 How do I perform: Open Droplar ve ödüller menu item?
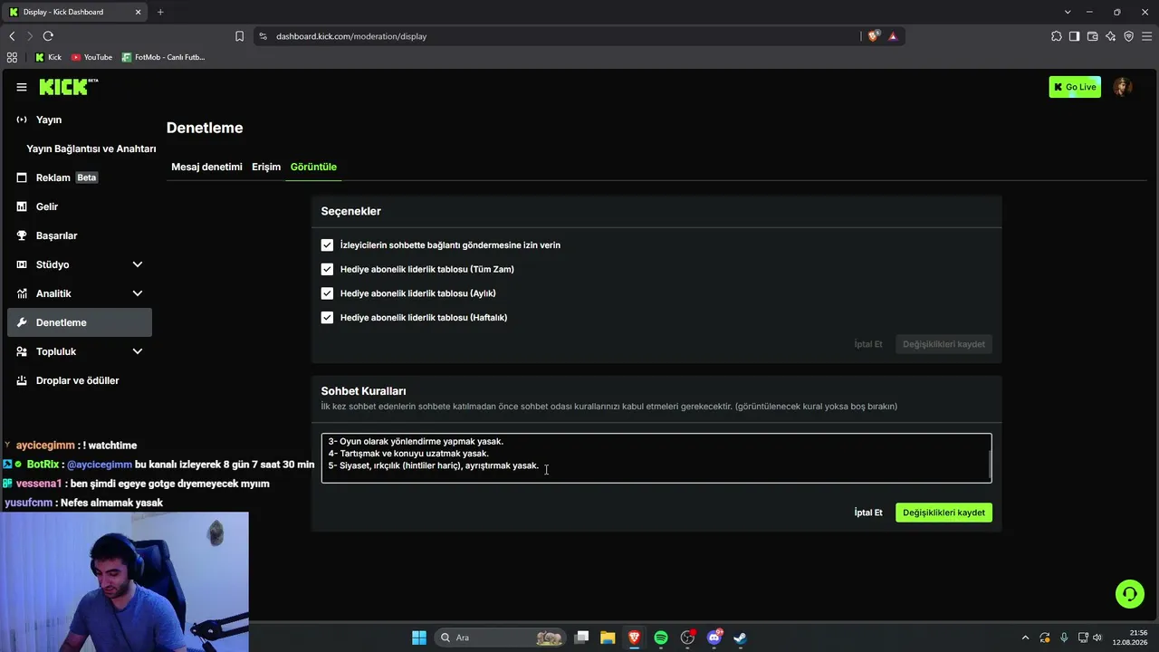coord(80,380)
